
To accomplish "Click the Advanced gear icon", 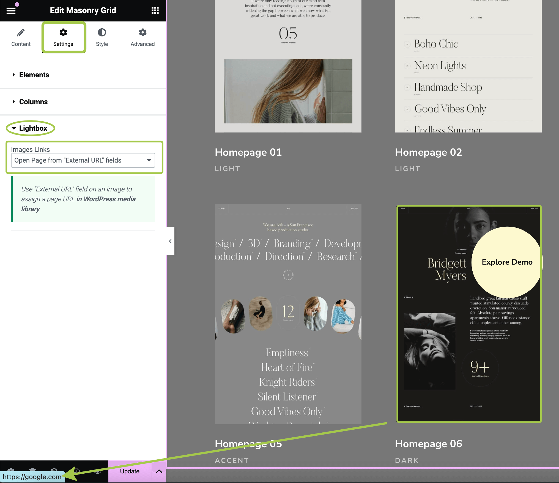I will pos(143,33).
